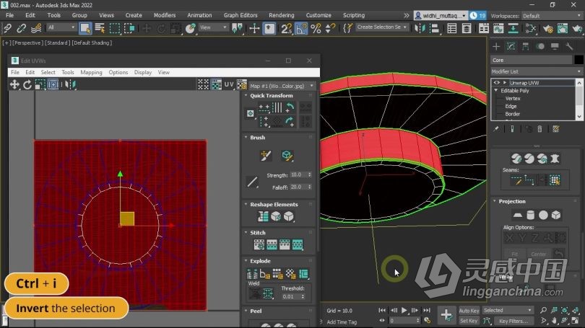Apply Cylindrical Map projection
The height and width of the screenshot is (328, 585).
530,215
